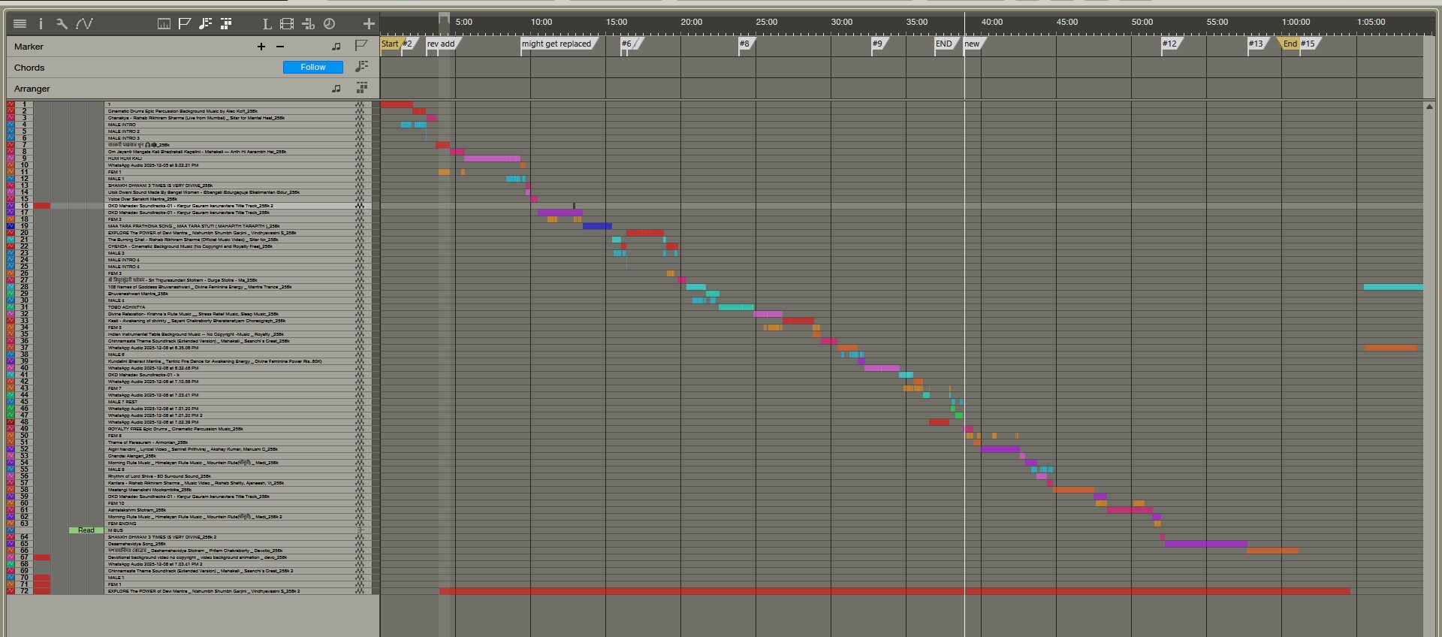Viewport: 1442px width, 637px height.
Task: Select track 'M BUS' name
Action: tap(116, 530)
